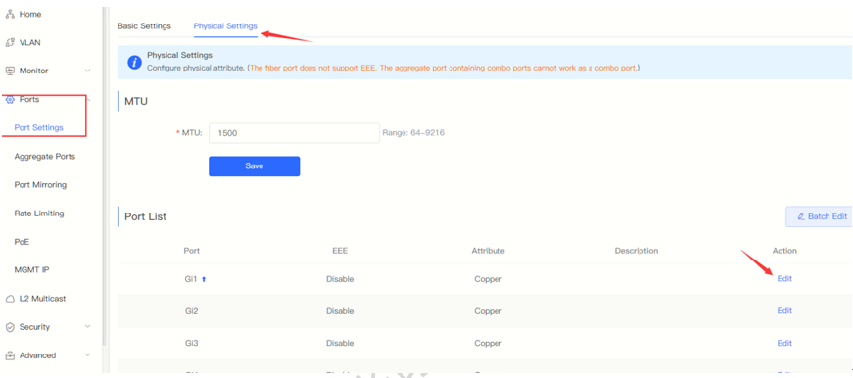Expand the Monitor menu chevron
The width and height of the screenshot is (853, 378).
point(87,71)
